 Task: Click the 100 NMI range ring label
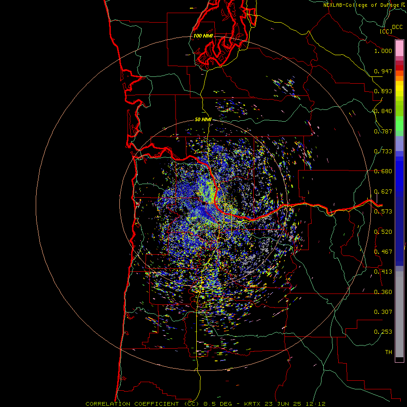[x=203, y=36]
